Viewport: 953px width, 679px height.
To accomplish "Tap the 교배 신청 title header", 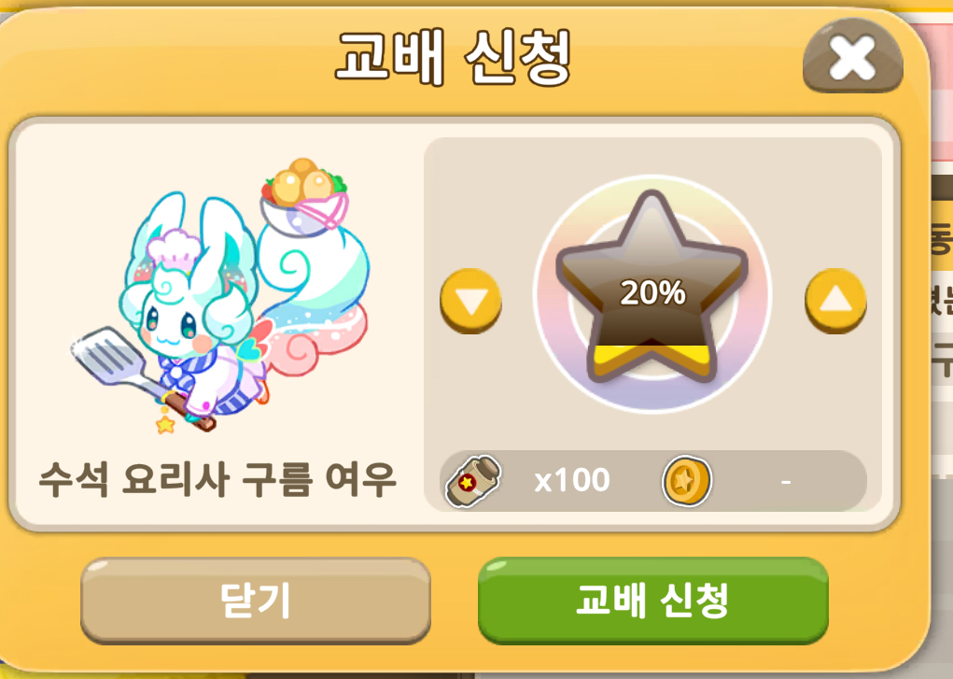I will 453,57.
